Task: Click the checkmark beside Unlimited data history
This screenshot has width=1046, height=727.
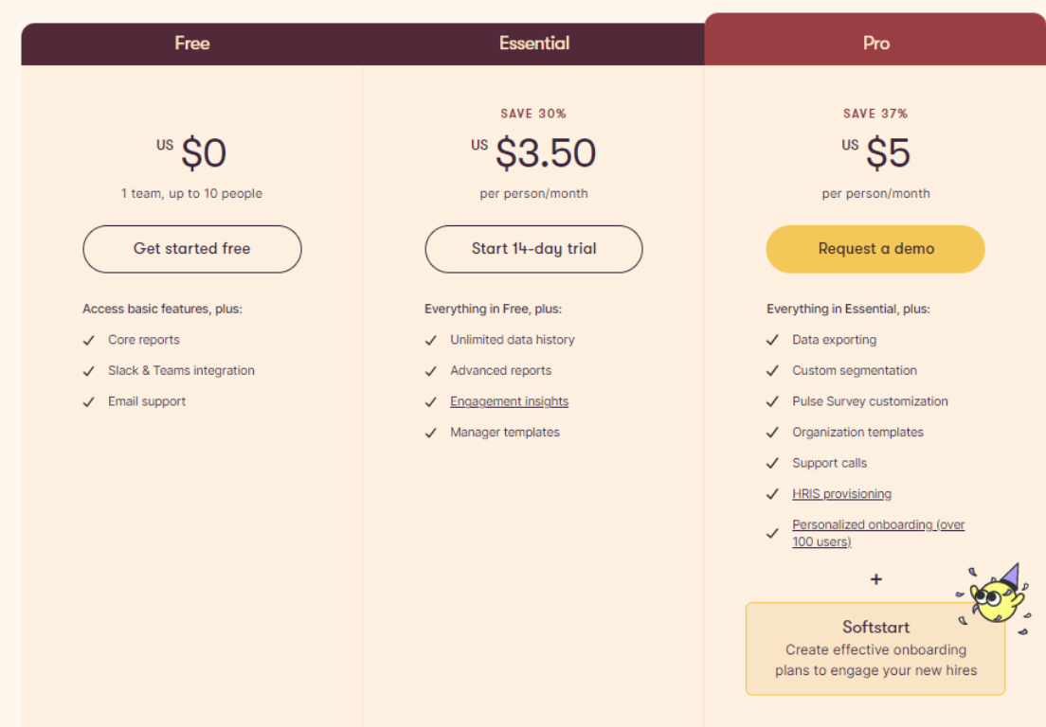Action: click(431, 341)
